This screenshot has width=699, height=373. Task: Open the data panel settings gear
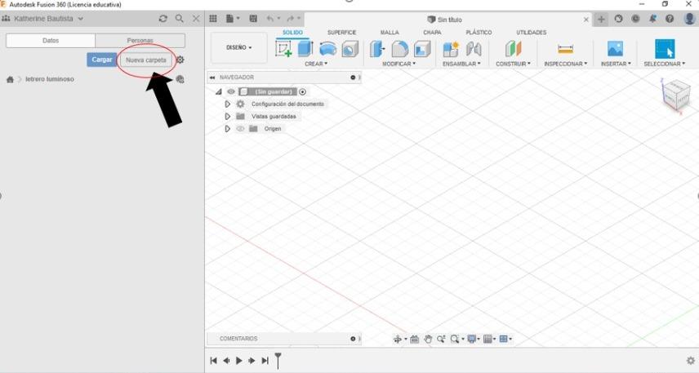click(180, 60)
